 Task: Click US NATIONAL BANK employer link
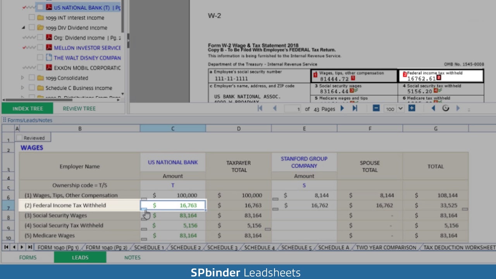173,162
